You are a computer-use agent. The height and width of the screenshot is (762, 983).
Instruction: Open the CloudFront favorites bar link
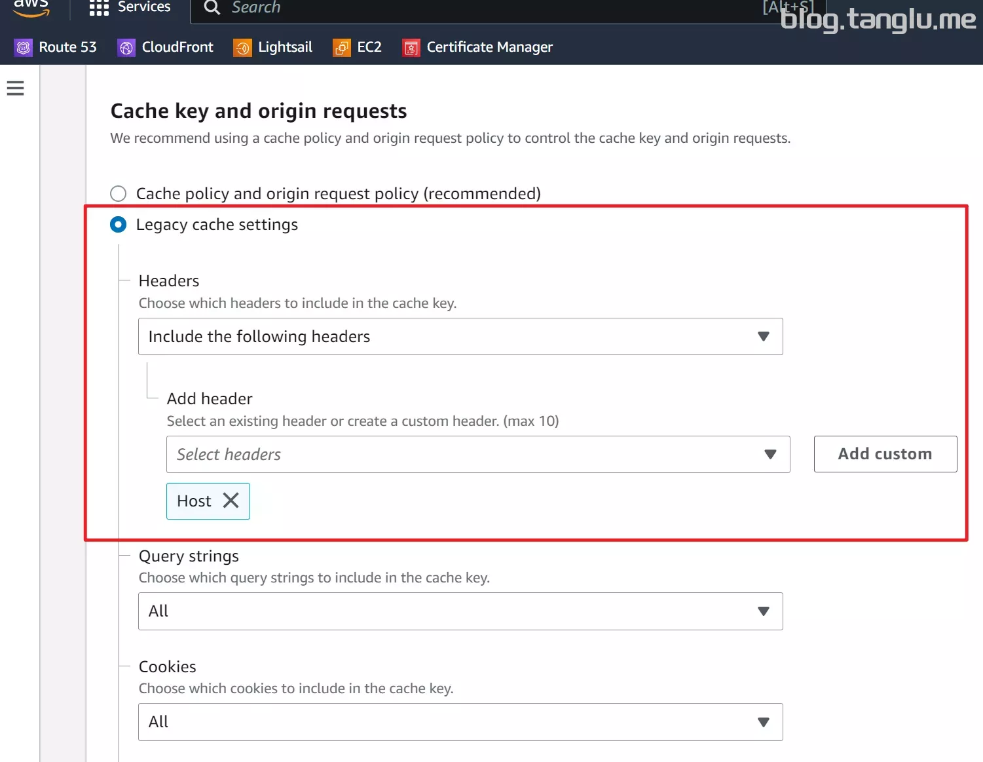click(x=177, y=47)
